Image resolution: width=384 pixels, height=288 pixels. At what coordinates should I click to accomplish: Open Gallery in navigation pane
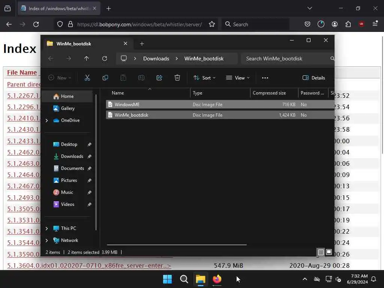point(68,108)
